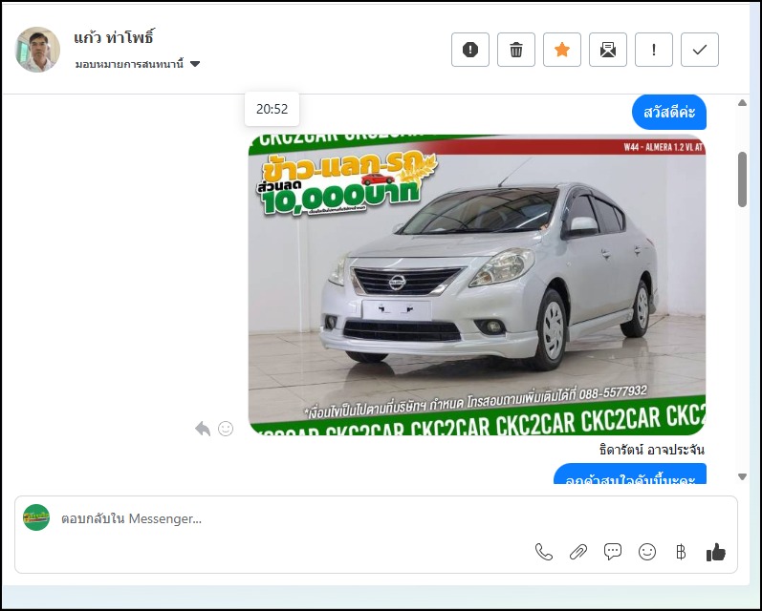Mark conversation as spam with exclamation circle icon
Viewport: 762px width, 611px height.
pyautogui.click(x=470, y=50)
